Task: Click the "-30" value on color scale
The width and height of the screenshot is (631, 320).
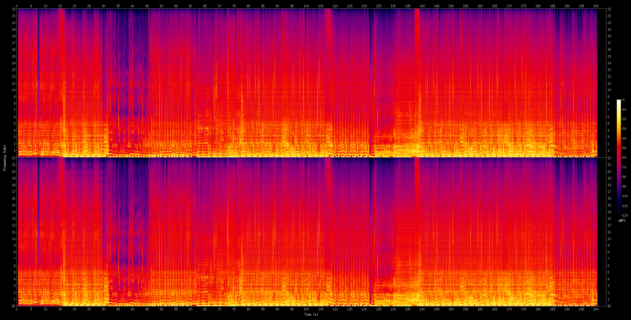Action: pos(623,129)
